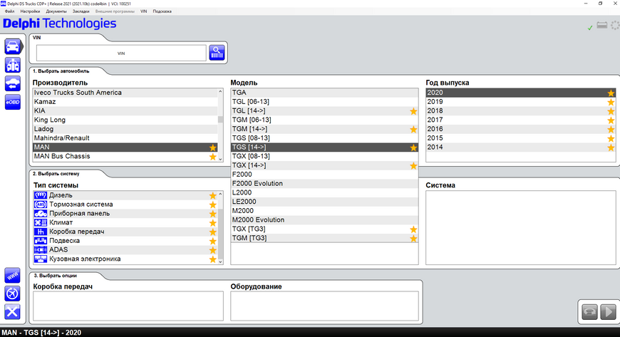Select model TGM [TG3]
Image resolution: width=620 pixels, height=337 pixels.
click(x=324, y=238)
